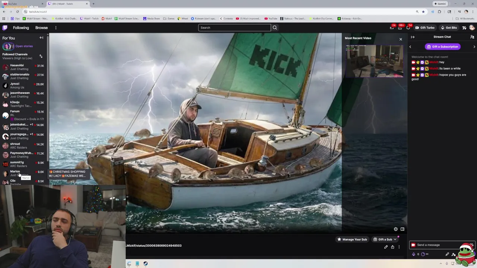Image resolution: width=477 pixels, height=268 pixels.
Task: Open the Media Share bookmark
Action: (151, 18)
